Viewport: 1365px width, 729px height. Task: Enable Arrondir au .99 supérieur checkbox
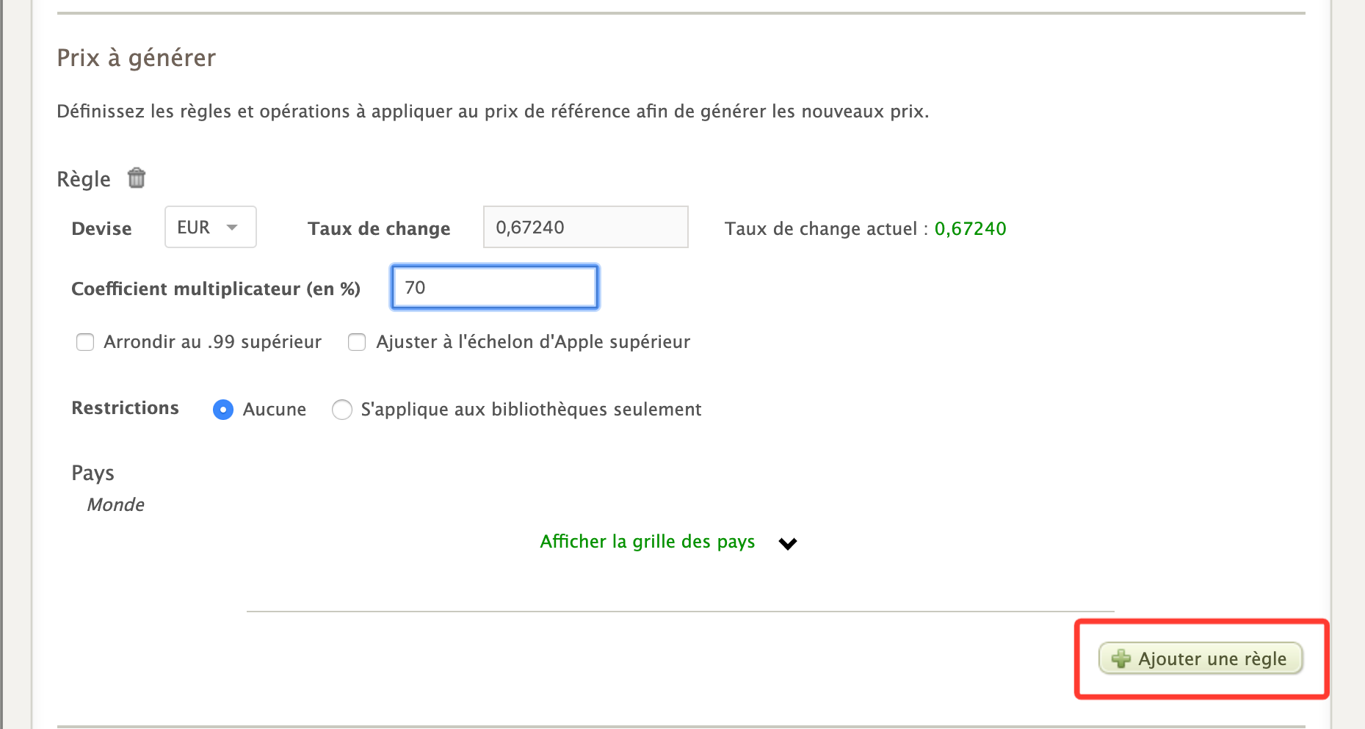click(x=85, y=342)
